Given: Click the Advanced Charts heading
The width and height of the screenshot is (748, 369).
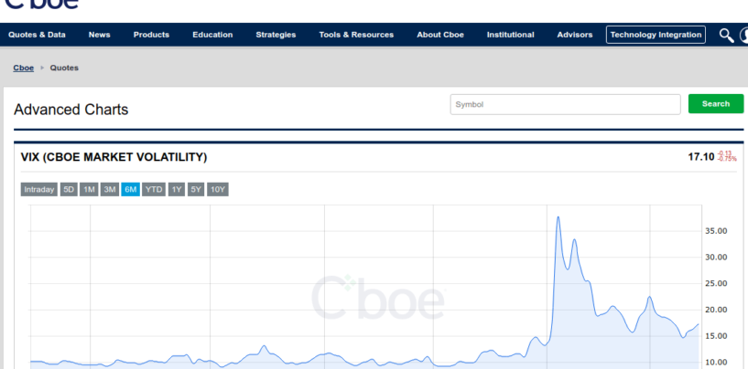Looking at the screenshot, I should pyautogui.click(x=71, y=110).
